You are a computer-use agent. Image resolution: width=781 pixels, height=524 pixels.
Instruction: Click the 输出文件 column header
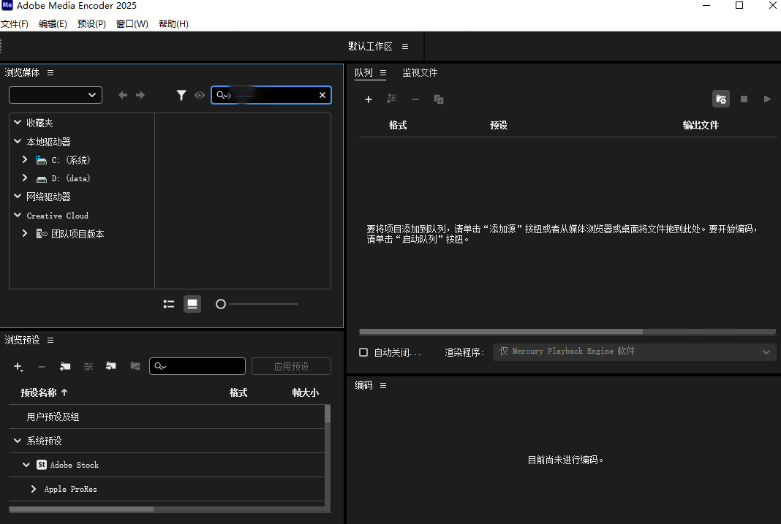[x=701, y=126]
